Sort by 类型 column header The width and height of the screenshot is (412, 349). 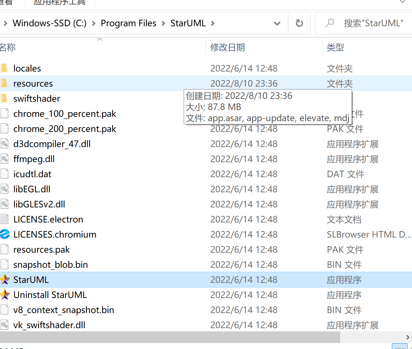335,47
